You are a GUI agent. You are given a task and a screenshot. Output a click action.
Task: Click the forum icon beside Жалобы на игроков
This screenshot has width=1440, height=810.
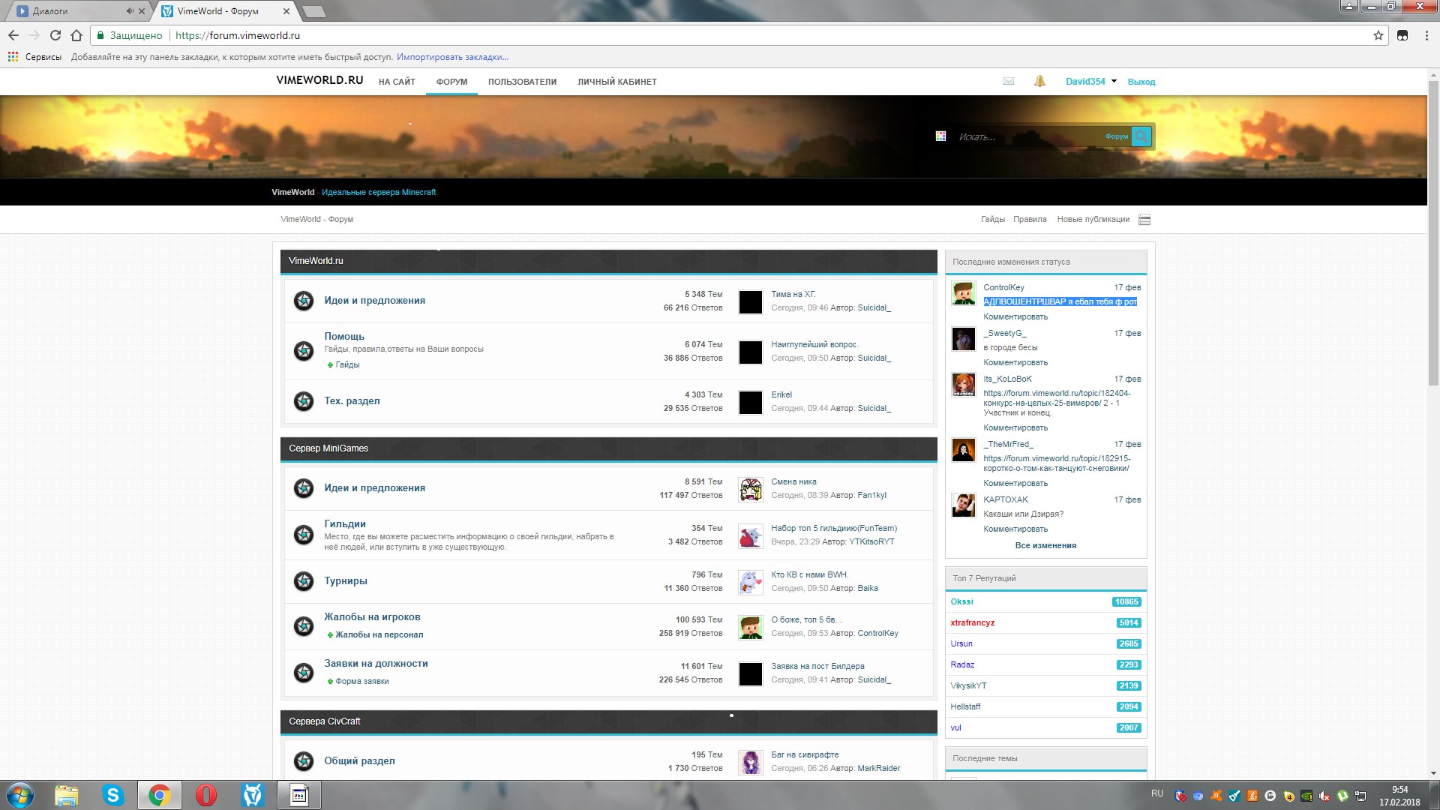pyautogui.click(x=304, y=626)
